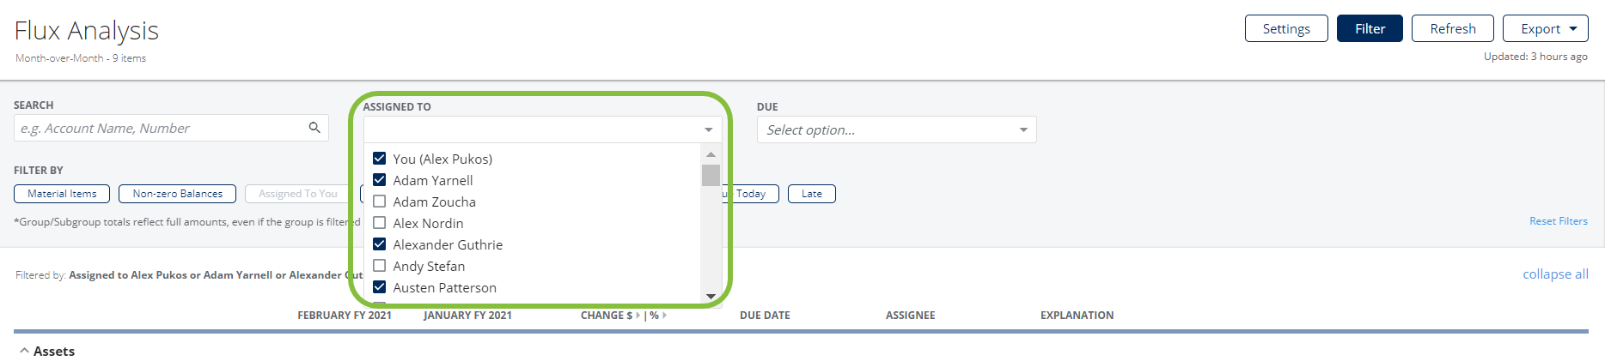Click the collapse all link
This screenshot has width=1605, height=361.
pyautogui.click(x=1555, y=274)
